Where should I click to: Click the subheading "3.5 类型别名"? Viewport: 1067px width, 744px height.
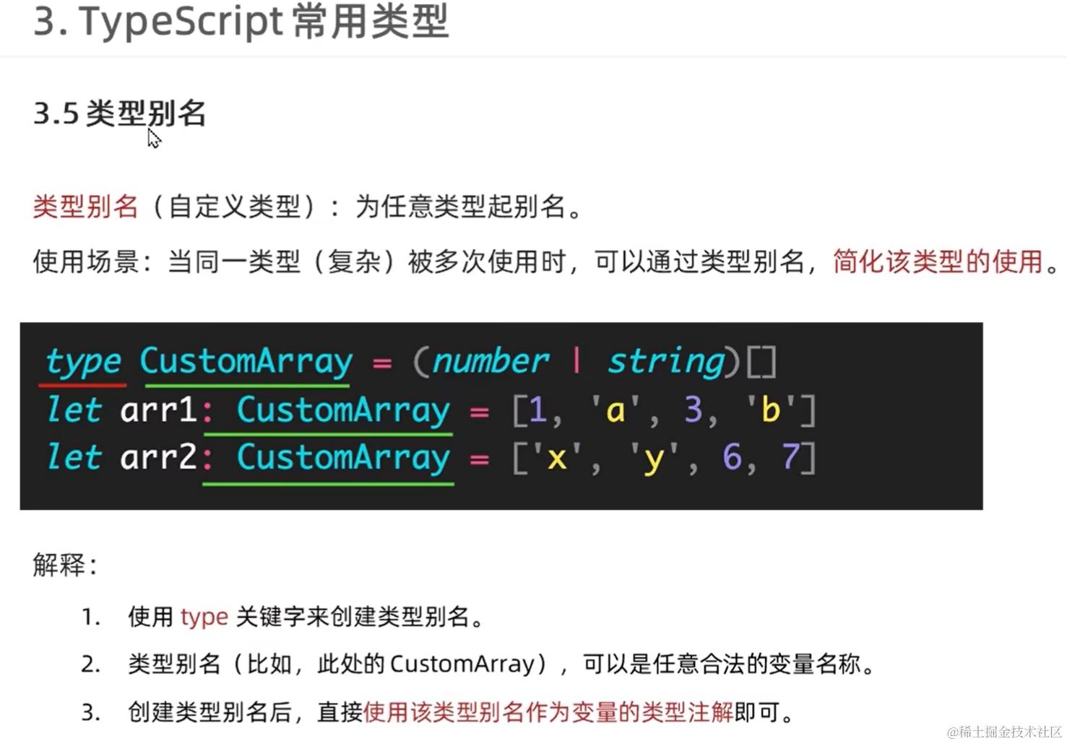tap(120, 114)
